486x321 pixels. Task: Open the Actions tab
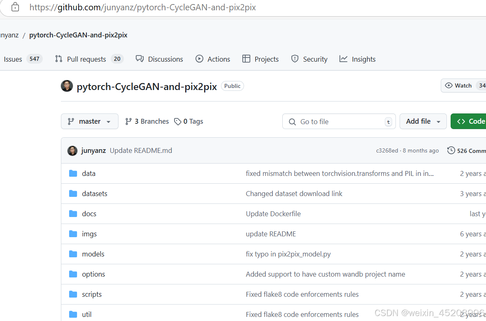(x=213, y=59)
